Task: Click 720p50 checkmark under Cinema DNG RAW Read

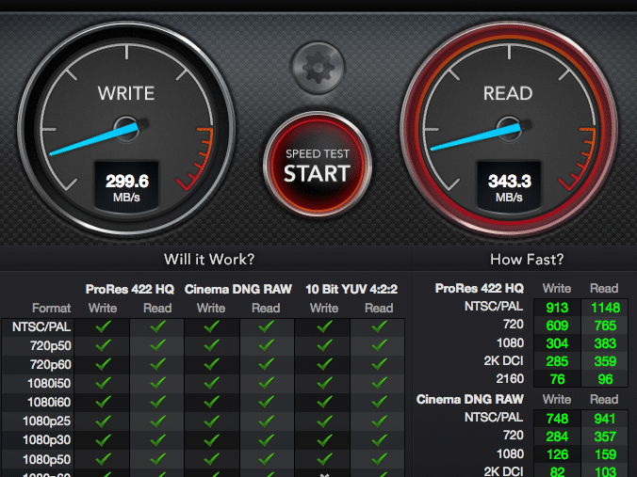Action: [266, 345]
